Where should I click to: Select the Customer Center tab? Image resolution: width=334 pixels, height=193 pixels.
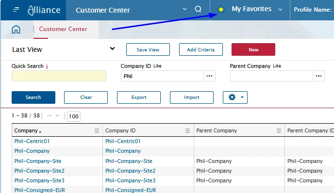click(x=63, y=29)
